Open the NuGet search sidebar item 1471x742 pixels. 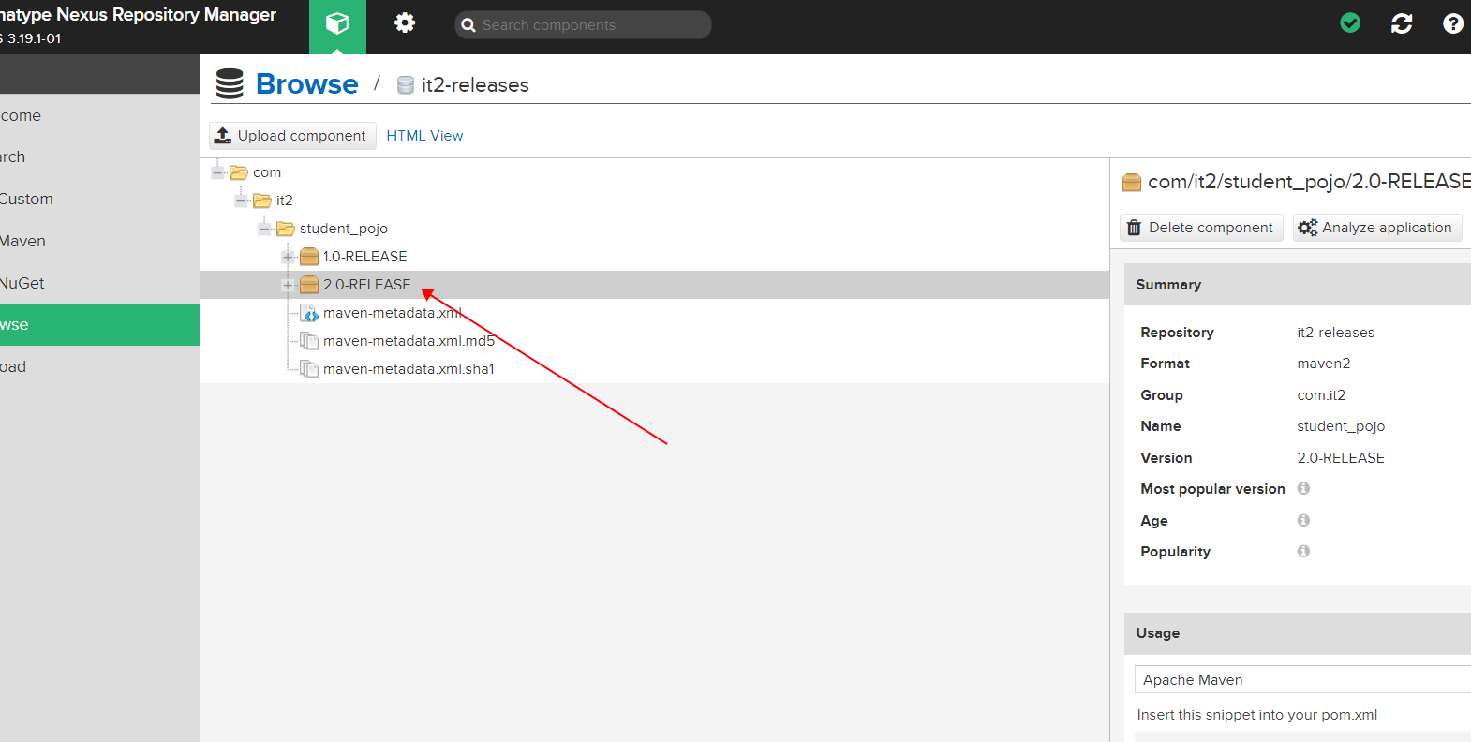tap(99, 283)
